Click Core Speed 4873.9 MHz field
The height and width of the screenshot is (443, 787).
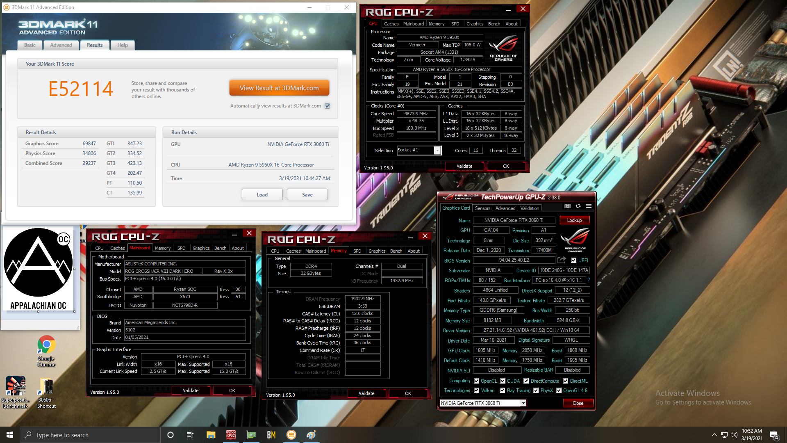point(416,114)
